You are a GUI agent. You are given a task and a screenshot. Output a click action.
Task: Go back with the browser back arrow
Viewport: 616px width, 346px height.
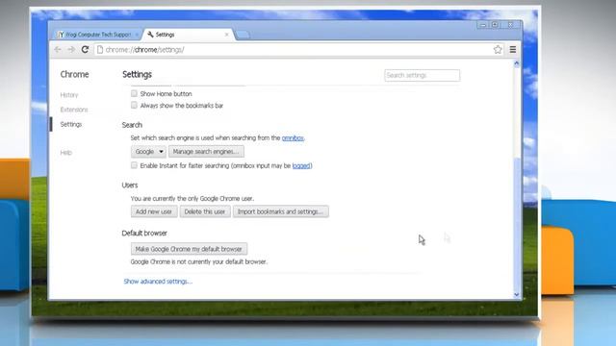pos(58,49)
